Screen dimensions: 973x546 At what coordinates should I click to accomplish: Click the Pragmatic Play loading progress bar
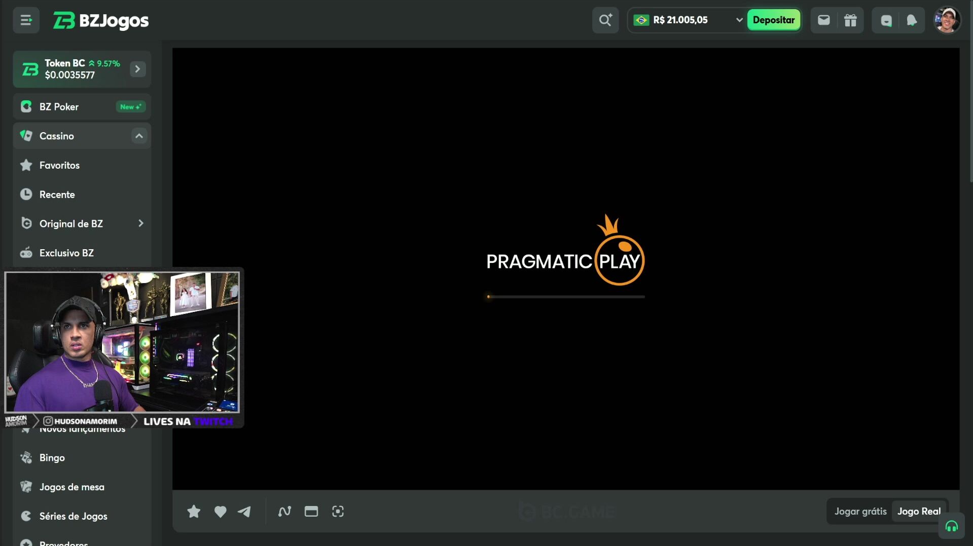pos(565,297)
